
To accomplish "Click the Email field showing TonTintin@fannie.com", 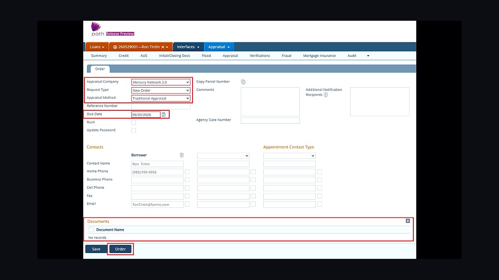I will click(x=158, y=204).
